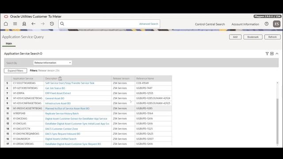Viewport: 283px width, 159px height.
Task: Click reference name UGBUPD-12553
Action: point(145,93)
